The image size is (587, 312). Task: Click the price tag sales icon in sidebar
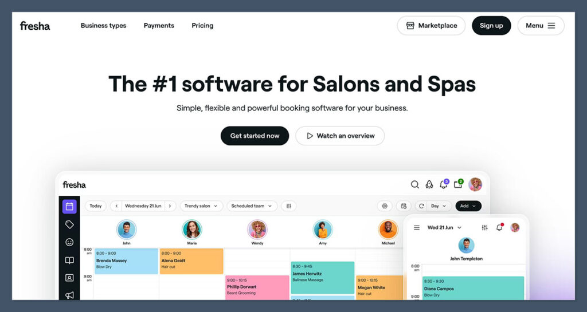click(x=69, y=224)
